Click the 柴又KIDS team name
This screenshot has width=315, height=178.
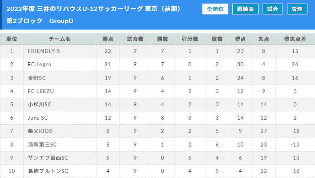coord(40,131)
